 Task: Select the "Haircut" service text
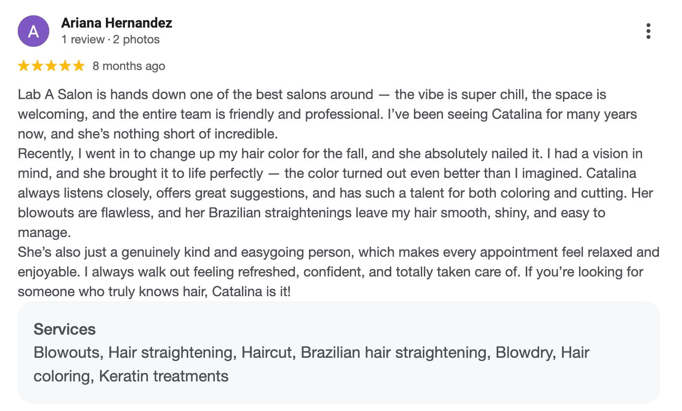(x=268, y=352)
